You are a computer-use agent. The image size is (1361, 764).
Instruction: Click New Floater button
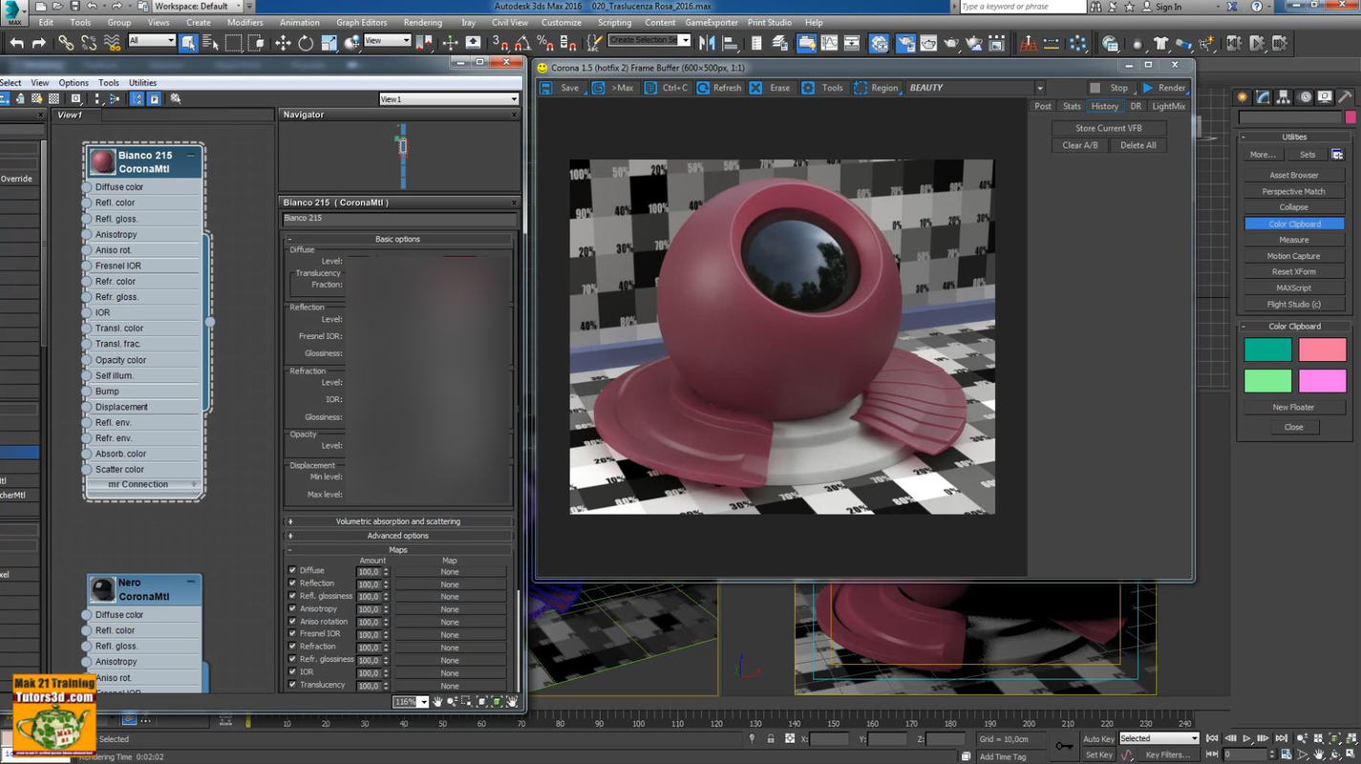[x=1293, y=407]
